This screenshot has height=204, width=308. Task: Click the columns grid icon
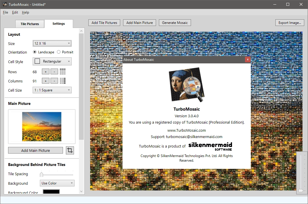(63, 81)
